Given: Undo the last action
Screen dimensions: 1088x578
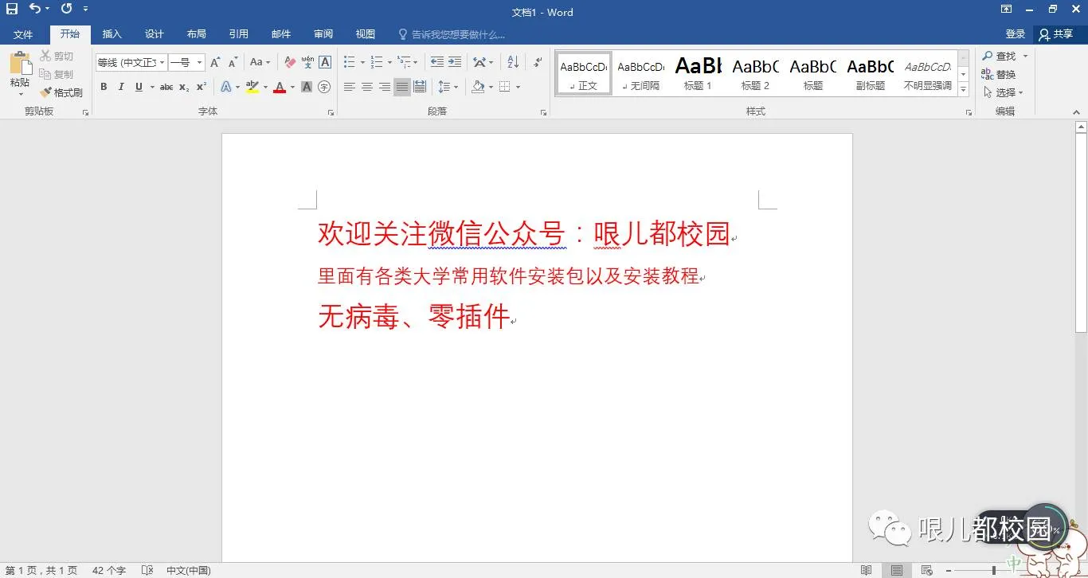Looking at the screenshot, I should click(x=35, y=9).
